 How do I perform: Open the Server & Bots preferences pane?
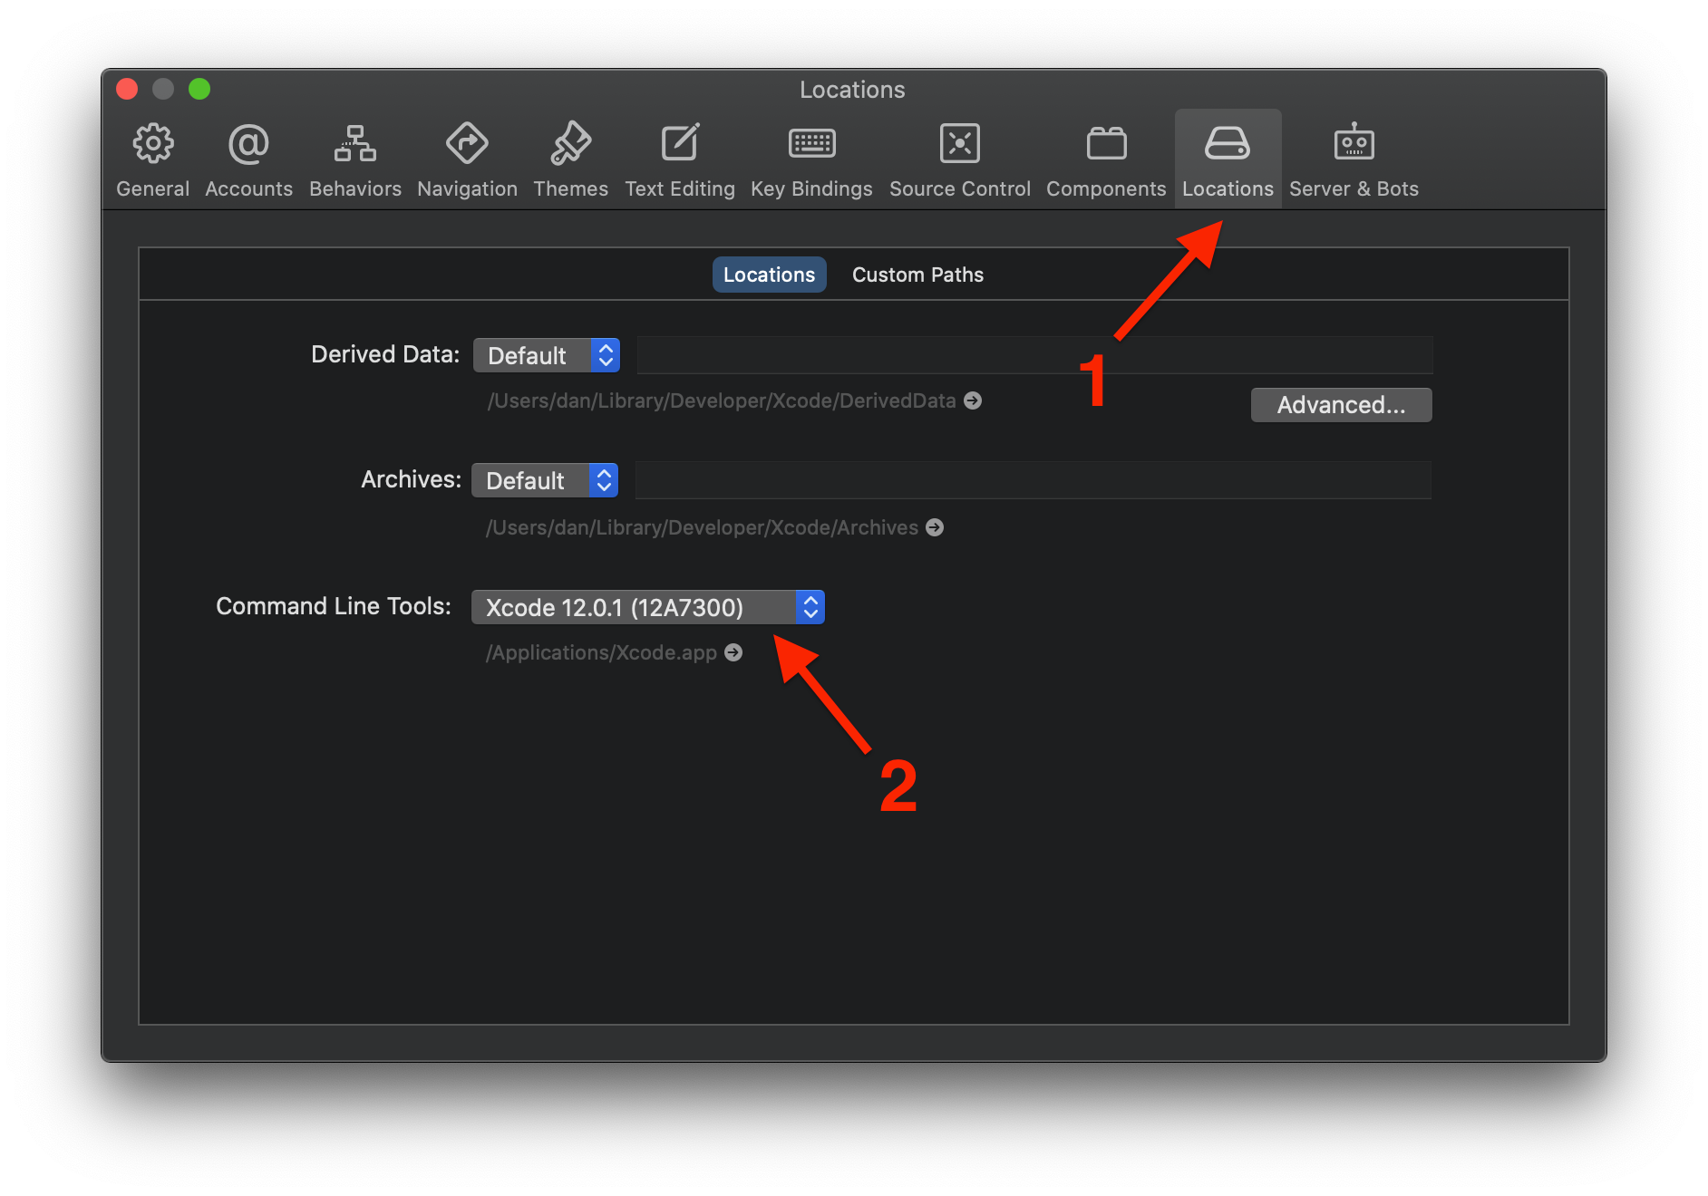(1354, 159)
